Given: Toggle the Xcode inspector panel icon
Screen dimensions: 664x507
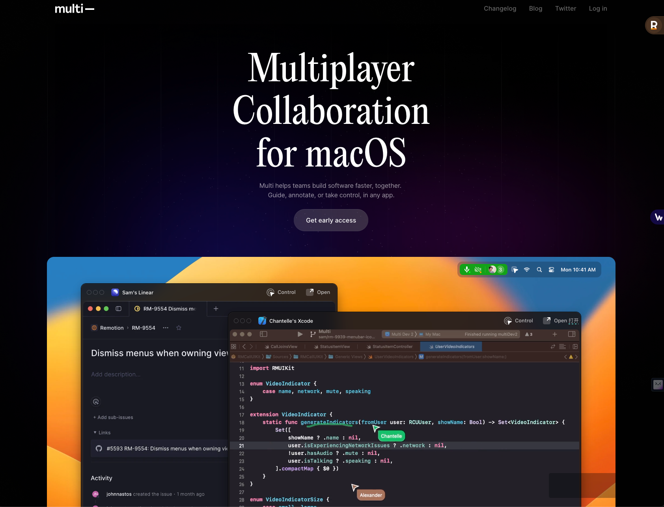Looking at the screenshot, I should click(x=572, y=334).
